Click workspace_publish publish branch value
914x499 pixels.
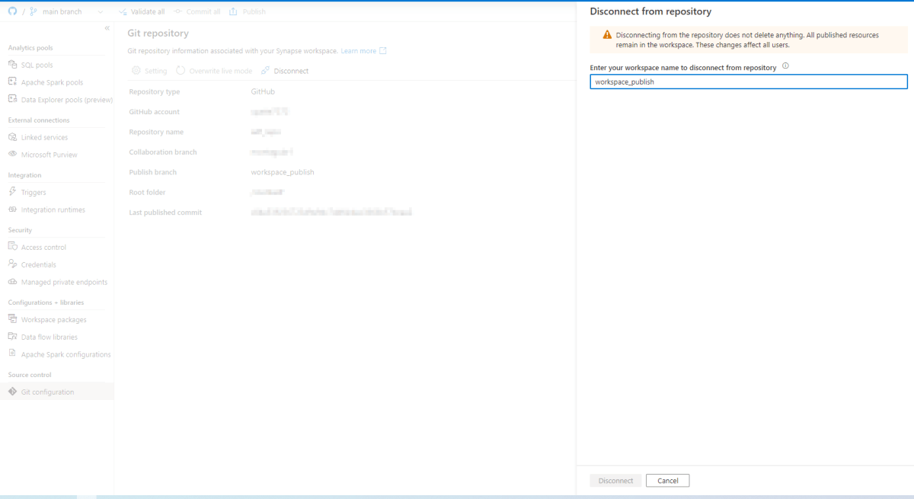283,172
